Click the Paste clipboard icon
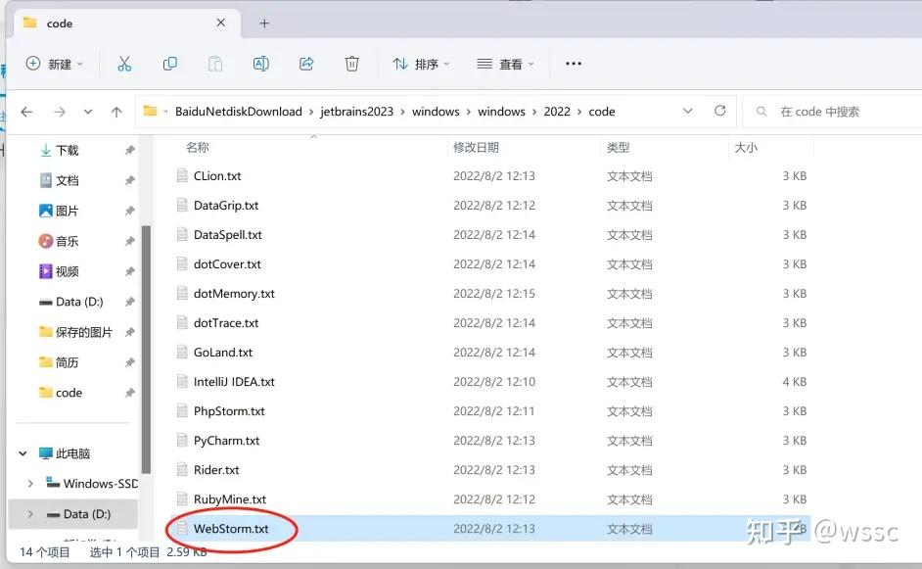The height and width of the screenshot is (569, 922). (x=215, y=64)
